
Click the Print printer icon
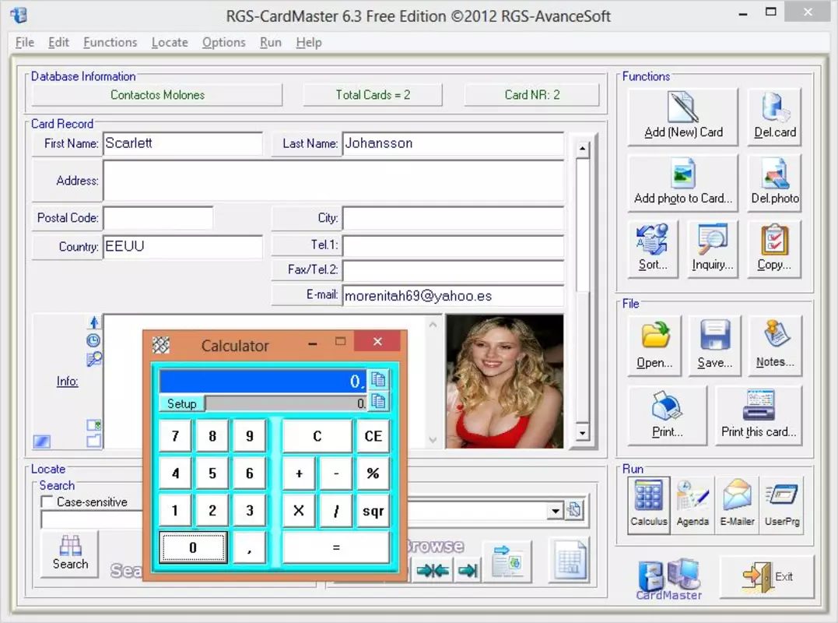(x=666, y=406)
